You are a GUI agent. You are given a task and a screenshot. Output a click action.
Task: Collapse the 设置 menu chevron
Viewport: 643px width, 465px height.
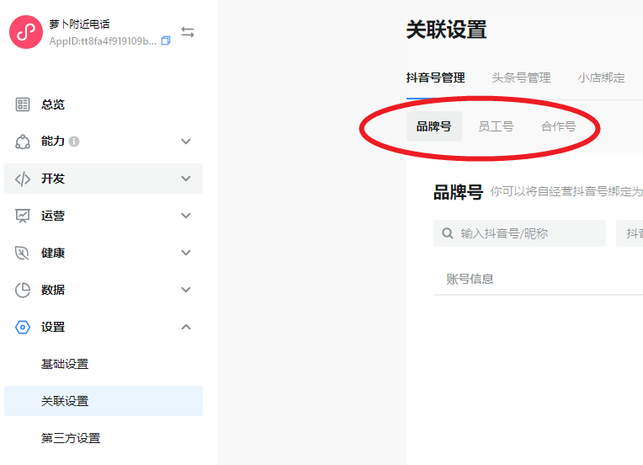click(x=186, y=327)
